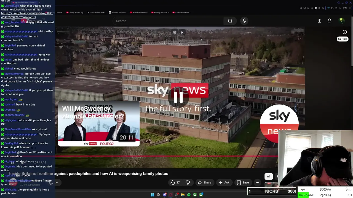This screenshot has height=198, width=353.
Task: Open the account avatar menu
Action: (x=341, y=21)
